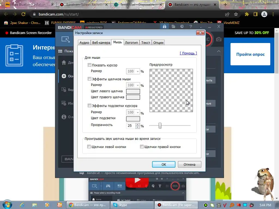Open Chrome extensions puzzle icon
279x209 pixels.
coord(247,14)
